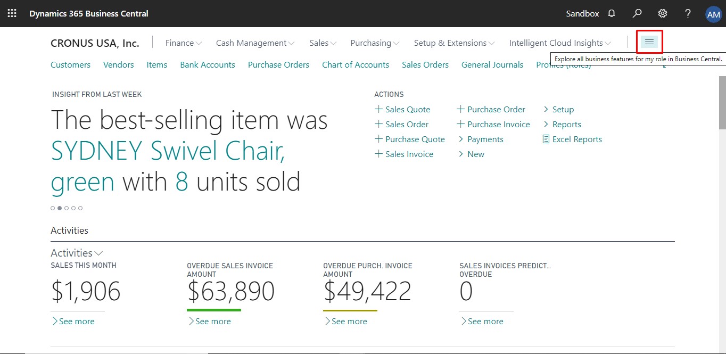Click the $49,422 overdue purchase invoice tile

coord(367,291)
